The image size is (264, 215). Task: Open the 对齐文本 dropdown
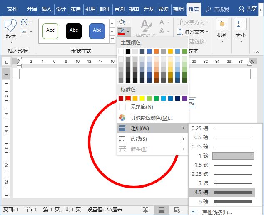click(x=193, y=32)
